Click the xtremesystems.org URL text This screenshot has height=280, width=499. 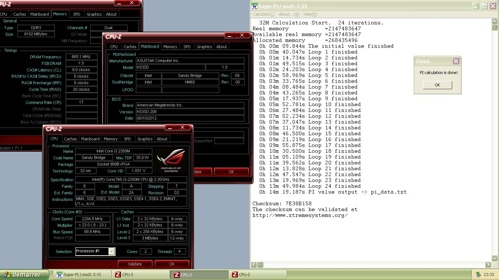coord(300,215)
